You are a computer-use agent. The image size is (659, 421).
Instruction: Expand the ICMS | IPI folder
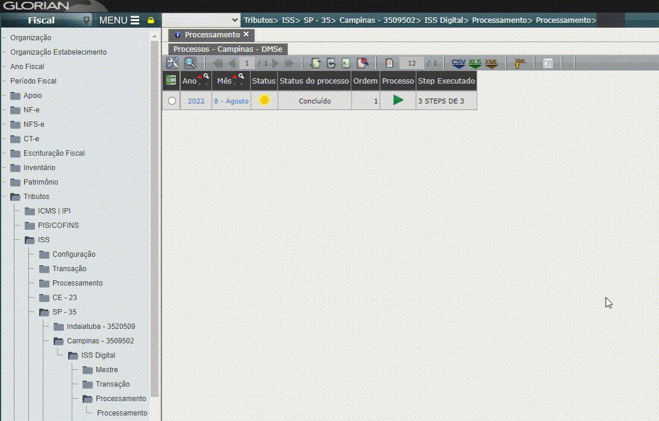pos(30,211)
